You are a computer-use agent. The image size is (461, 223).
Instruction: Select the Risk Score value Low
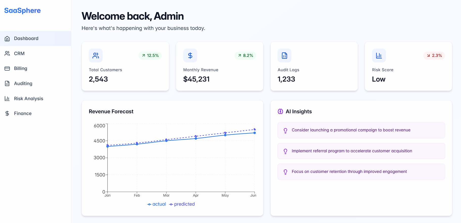point(379,79)
